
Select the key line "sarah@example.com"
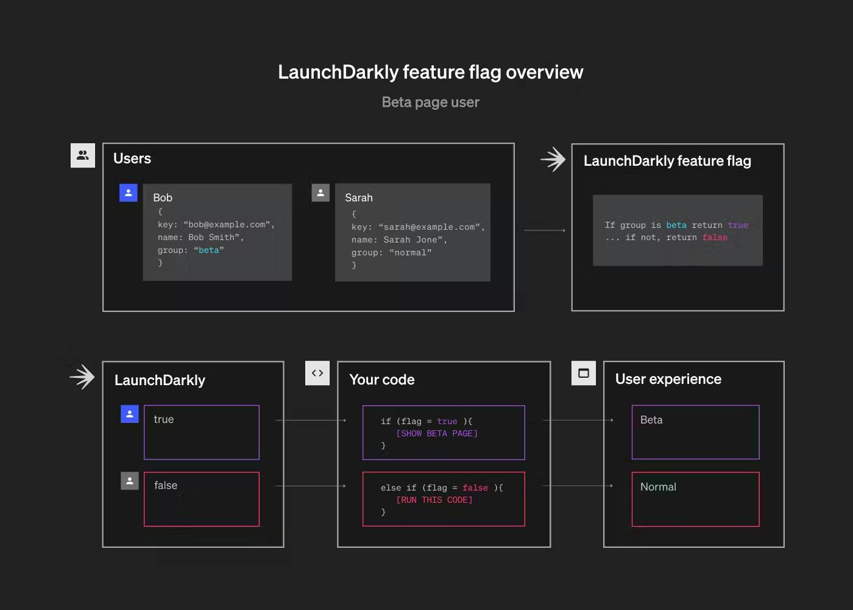[418, 227]
